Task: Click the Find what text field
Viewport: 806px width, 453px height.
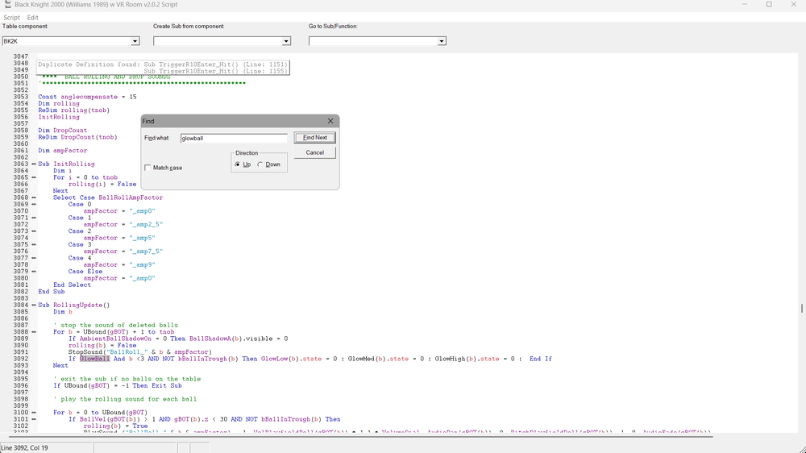Action: pos(234,138)
